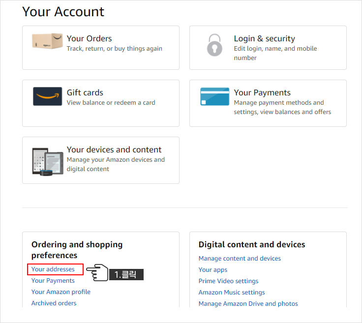This screenshot has width=362, height=323.
Task: Click the Amazon gift card icon
Action: (x=47, y=96)
